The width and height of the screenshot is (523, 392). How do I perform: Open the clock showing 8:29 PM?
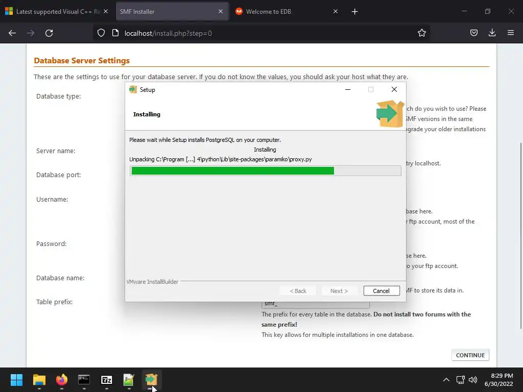(498, 380)
